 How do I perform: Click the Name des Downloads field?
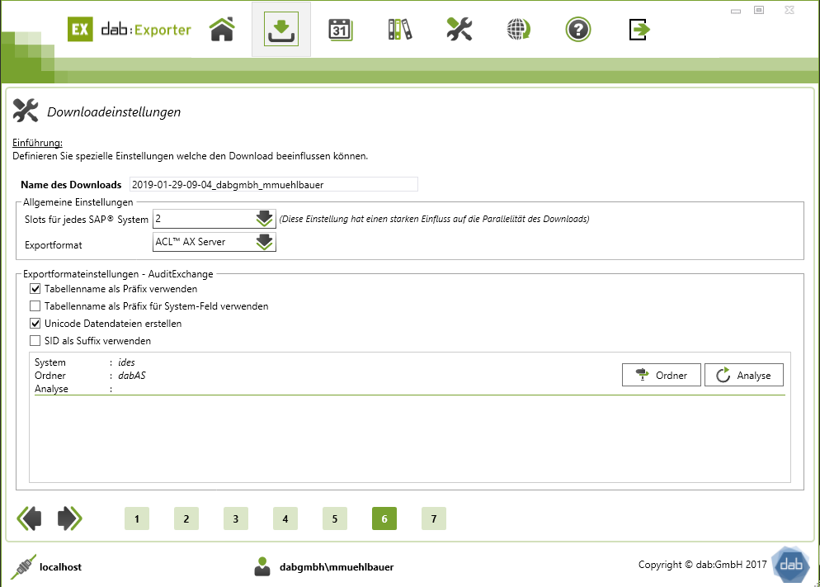pos(274,185)
